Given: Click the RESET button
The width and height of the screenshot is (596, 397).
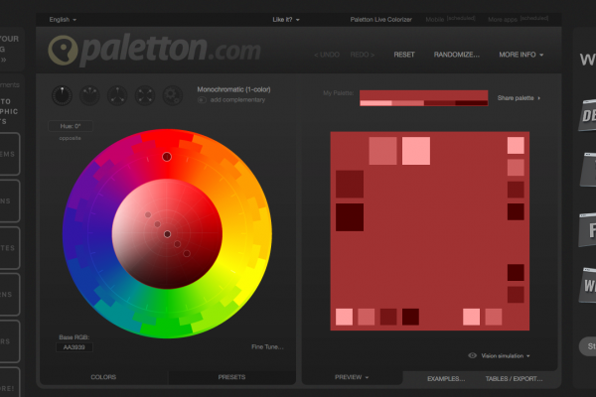Looking at the screenshot, I should (x=404, y=55).
